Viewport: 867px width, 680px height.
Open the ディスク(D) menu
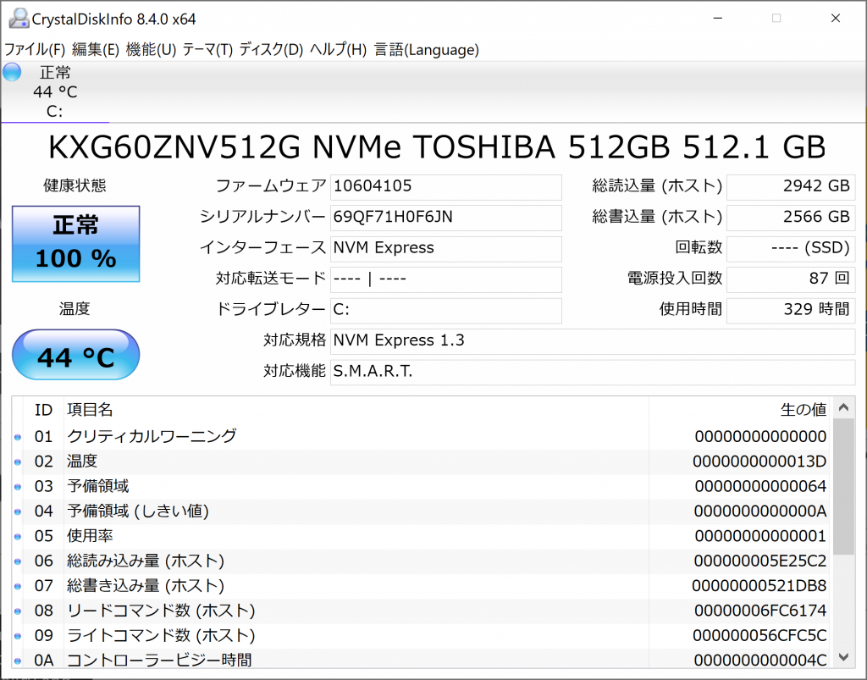(x=272, y=50)
